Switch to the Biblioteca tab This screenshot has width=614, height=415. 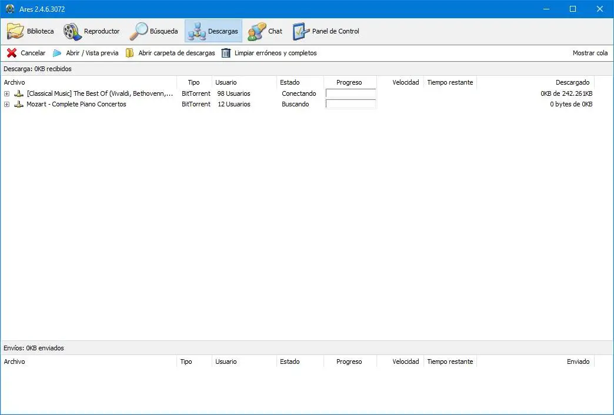pos(31,31)
